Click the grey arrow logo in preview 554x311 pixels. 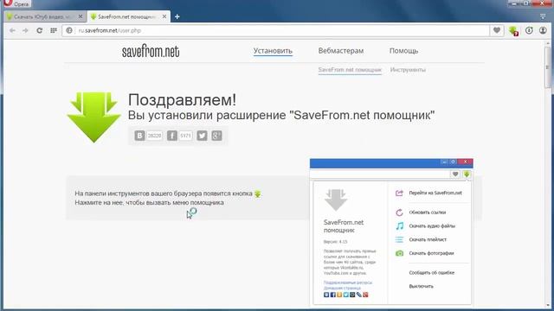336,200
